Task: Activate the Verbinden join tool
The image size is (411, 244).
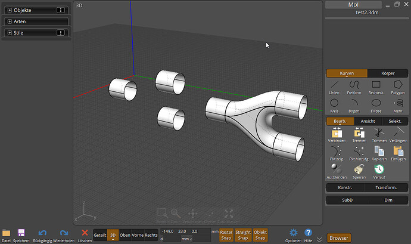Action: click(335, 133)
